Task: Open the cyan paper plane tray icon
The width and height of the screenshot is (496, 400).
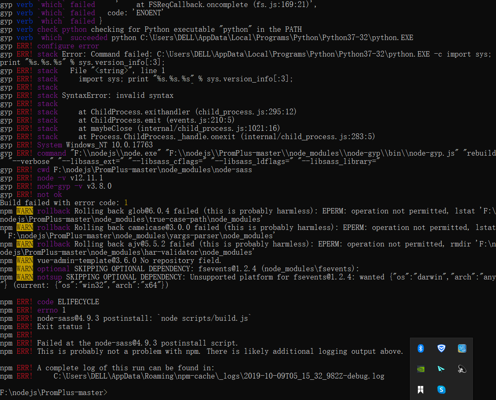Action: (x=441, y=369)
